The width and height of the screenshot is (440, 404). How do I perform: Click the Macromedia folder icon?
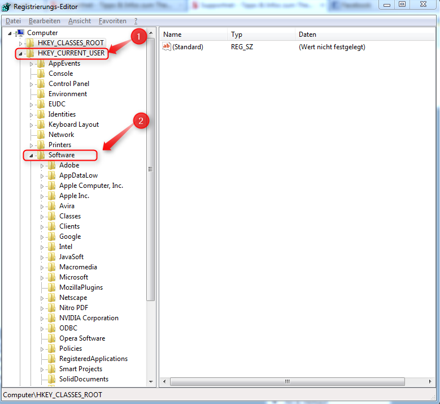(x=51, y=267)
